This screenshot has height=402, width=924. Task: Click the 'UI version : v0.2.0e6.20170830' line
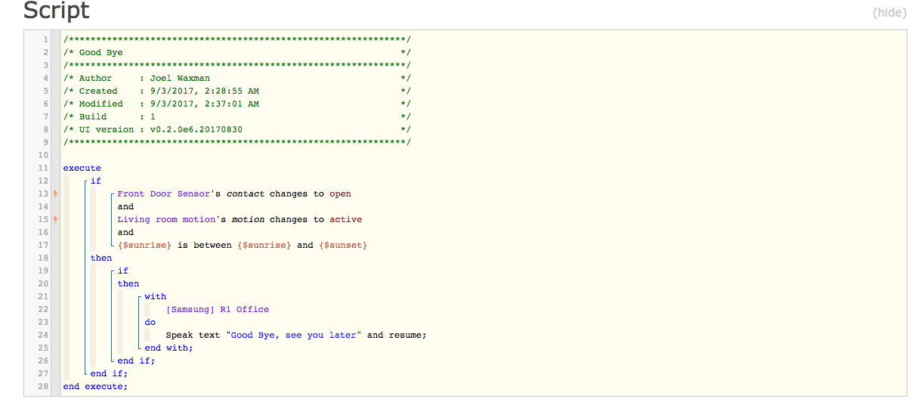(236, 129)
